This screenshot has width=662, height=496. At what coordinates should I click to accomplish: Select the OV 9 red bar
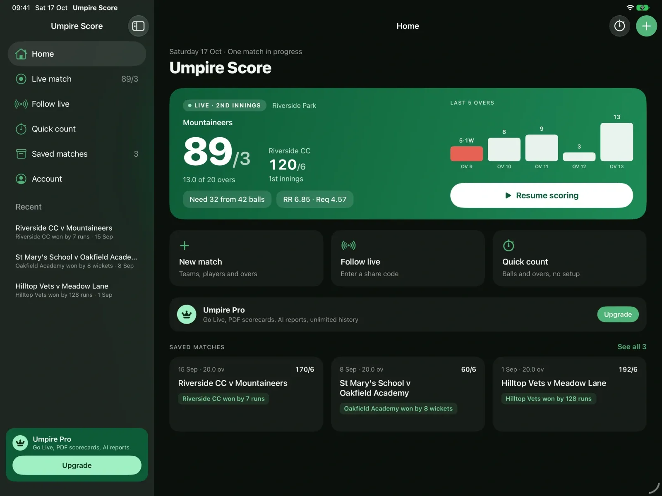click(x=466, y=154)
